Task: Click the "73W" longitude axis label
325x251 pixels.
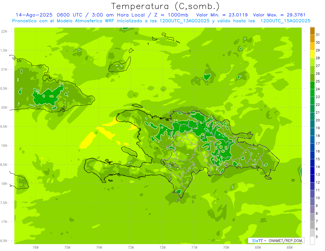Action: click(x=131, y=247)
